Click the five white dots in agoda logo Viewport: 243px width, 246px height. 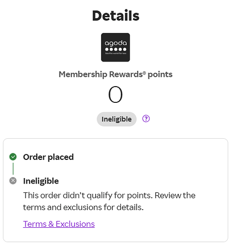[116, 49]
